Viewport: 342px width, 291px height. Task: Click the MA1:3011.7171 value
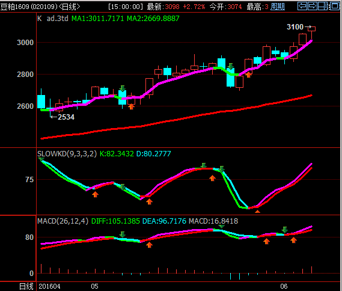(x=98, y=19)
